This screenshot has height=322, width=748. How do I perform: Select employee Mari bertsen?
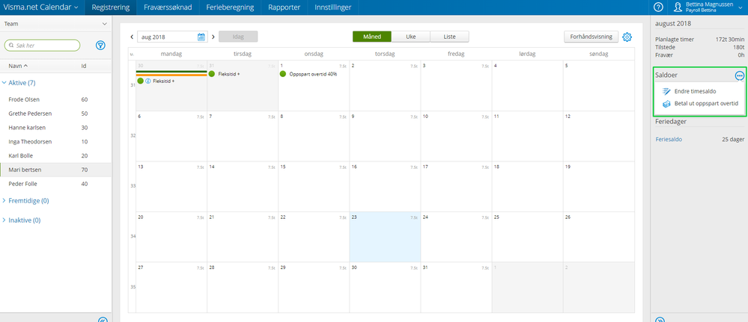coord(55,170)
